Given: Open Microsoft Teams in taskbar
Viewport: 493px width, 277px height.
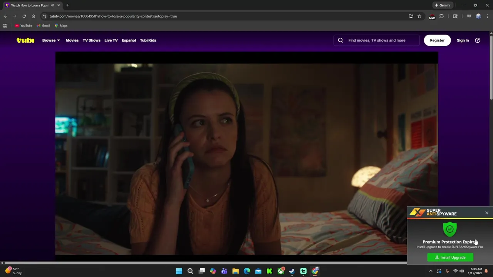Looking at the screenshot, I should pyautogui.click(x=224, y=271).
